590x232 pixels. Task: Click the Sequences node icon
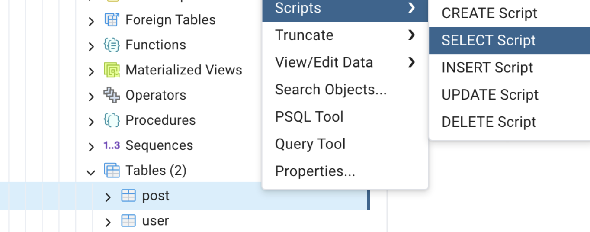tap(112, 145)
